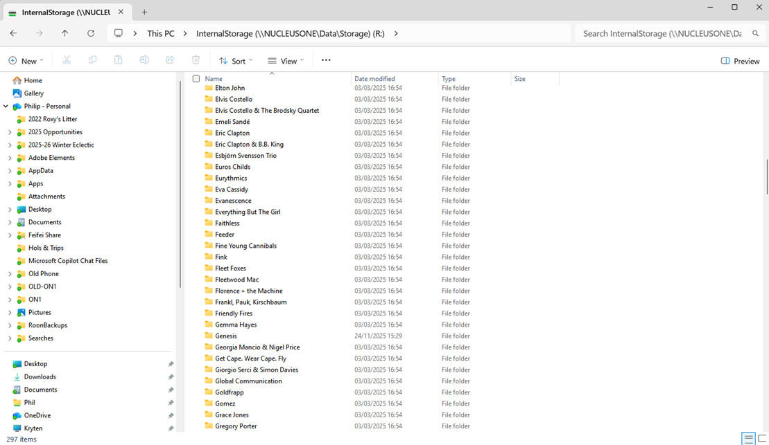Click the Back navigation arrow

[13, 33]
